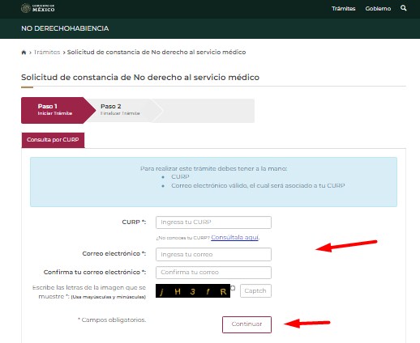Click the Continuar button
The height and width of the screenshot is (343, 420).
246,324
